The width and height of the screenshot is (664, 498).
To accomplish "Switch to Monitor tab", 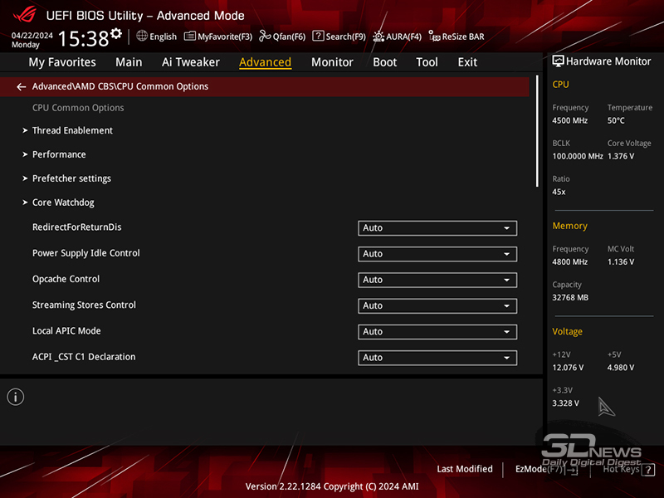I will pos(332,62).
